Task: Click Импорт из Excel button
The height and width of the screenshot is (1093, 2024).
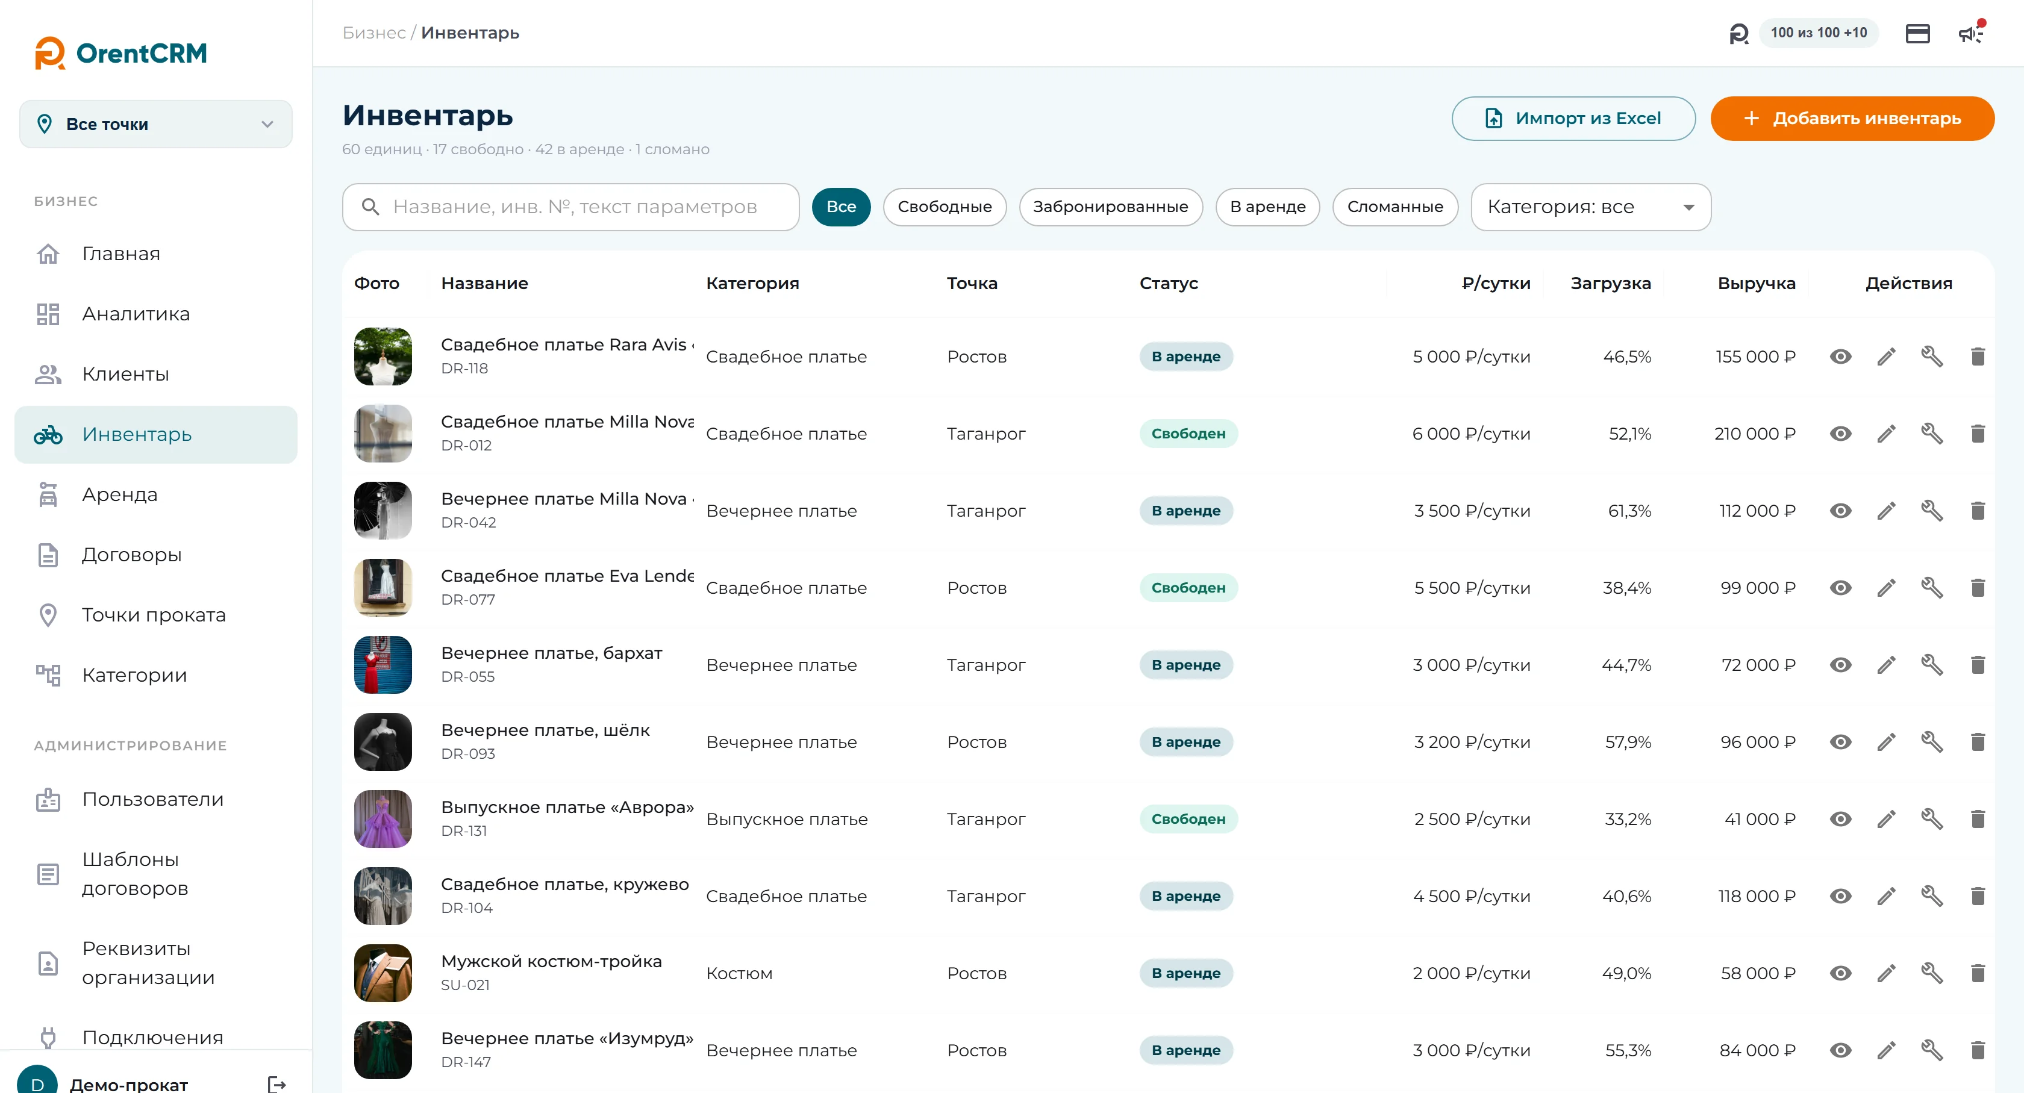Action: [x=1573, y=119]
